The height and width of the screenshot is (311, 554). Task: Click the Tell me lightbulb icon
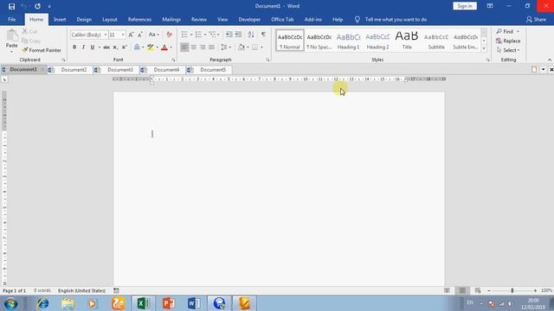[358, 19]
